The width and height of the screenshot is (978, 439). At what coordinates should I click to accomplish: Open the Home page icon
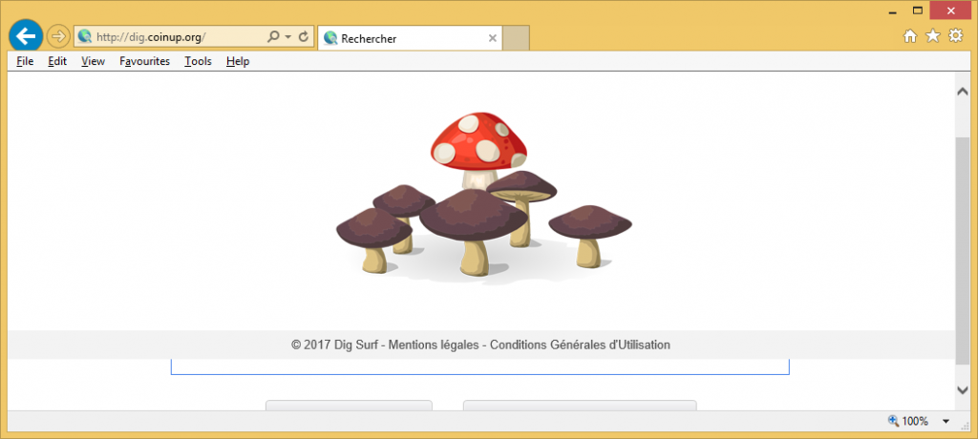(910, 36)
